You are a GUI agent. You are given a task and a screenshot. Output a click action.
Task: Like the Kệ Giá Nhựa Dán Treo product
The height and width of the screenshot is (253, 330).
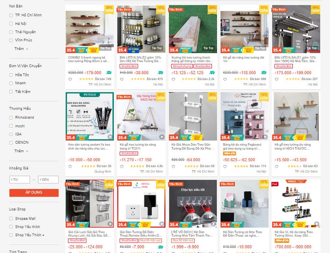pos(173,166)
